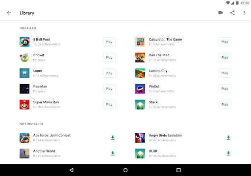Play the Cricket game
This screenshot has height=176, width=251.
pyautogui.click(x=109, y=58)
